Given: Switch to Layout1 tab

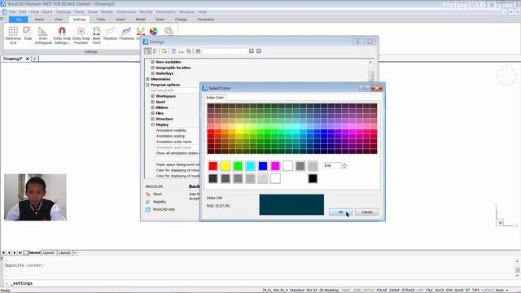Looking at the screenshot, I should click(49, 253).
